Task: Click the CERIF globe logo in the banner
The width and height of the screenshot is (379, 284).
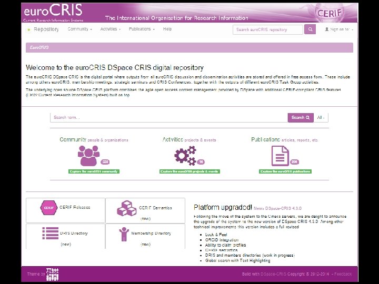Action: point(329,13)
